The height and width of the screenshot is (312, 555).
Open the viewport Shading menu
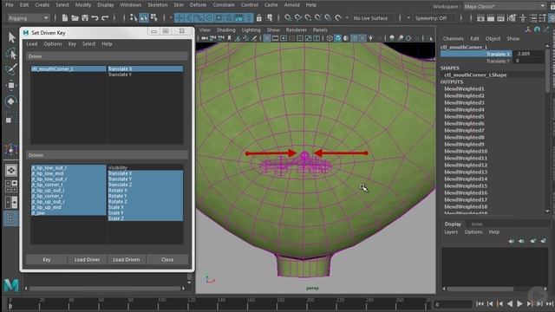[225, 30]
